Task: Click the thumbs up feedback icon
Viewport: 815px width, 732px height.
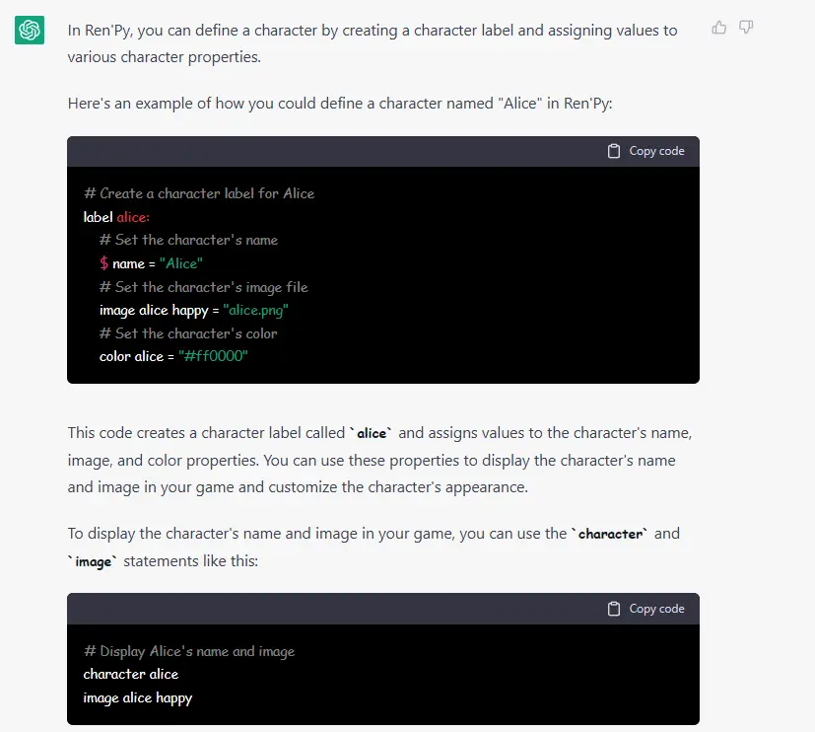Action: (718, 28)
